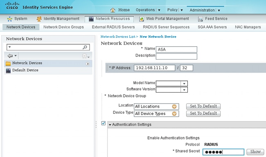Open the Policy menu
The height and width of the screenshot is (157, 266).
(172, 10)
